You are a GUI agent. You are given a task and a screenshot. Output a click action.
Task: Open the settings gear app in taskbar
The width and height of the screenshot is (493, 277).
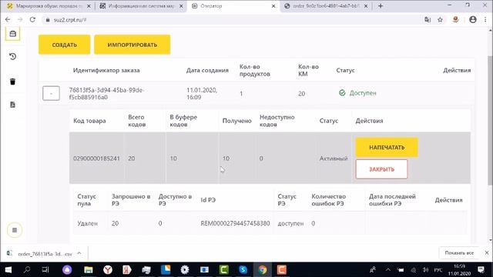coord(185,270)
